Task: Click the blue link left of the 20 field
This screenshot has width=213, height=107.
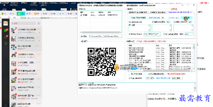Action: coord(154,18)
